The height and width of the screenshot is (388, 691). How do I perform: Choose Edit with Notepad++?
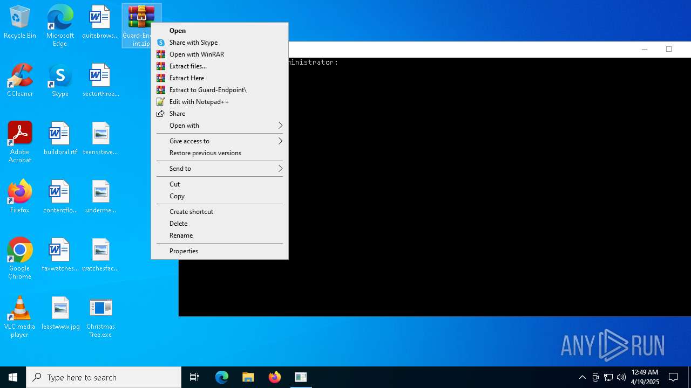pyautogui.click(x=220, y=102)
